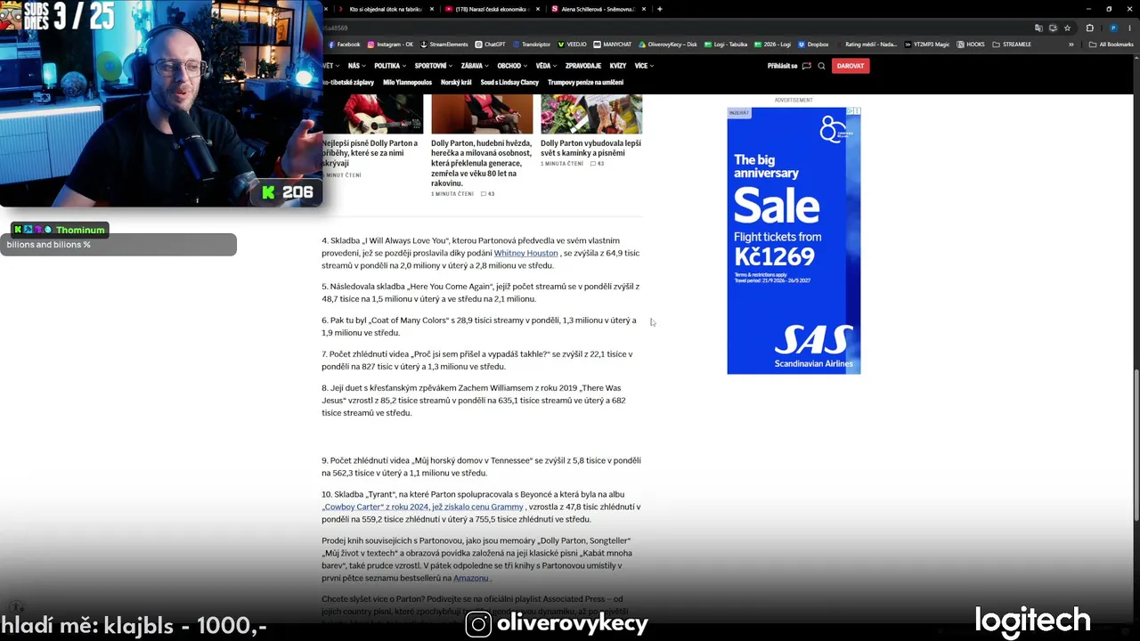Open the ChatGPT bookmark
Viewport: 1140px width, 641px height.
click(x=490, y=44)
